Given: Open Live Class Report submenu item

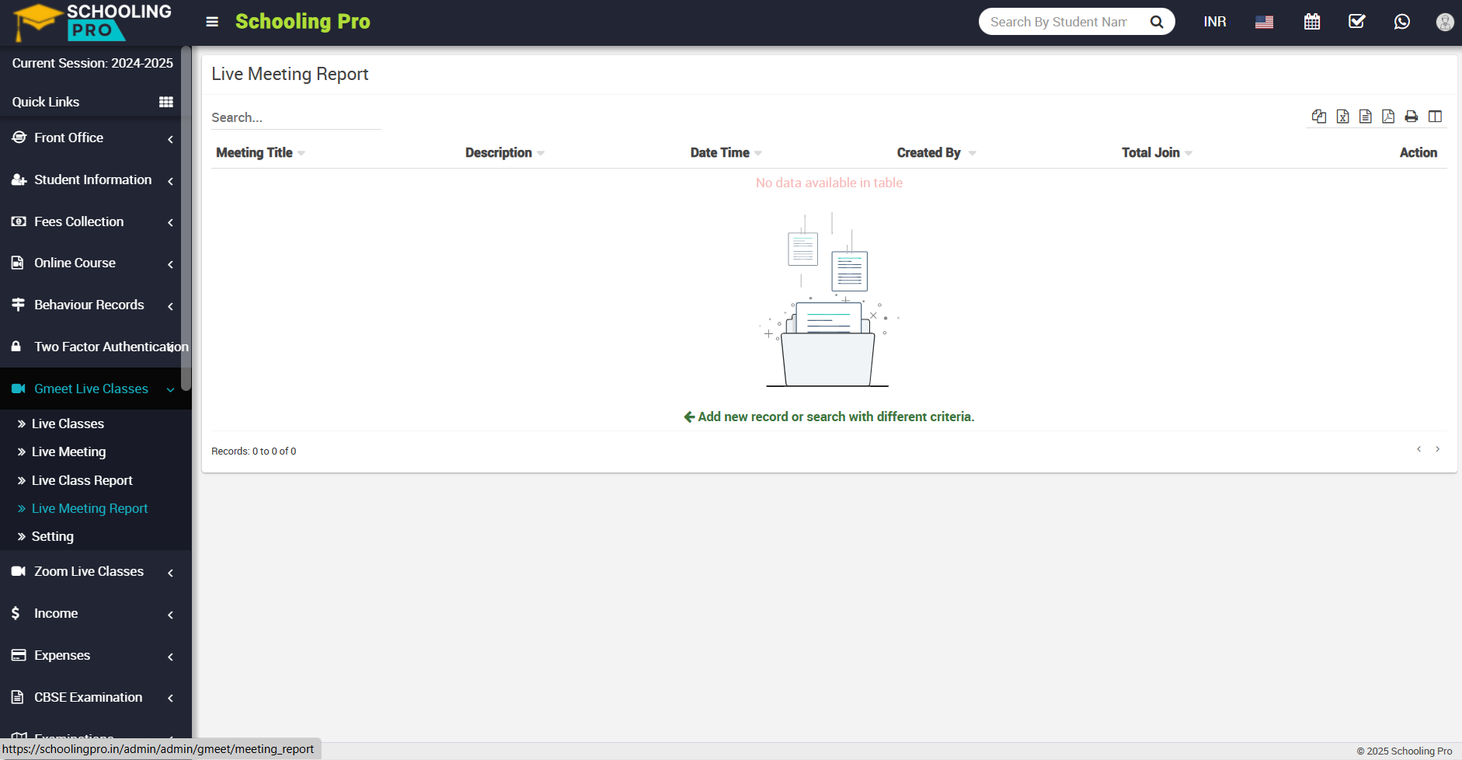Looking at the screenshot, I should pos(82,480).
